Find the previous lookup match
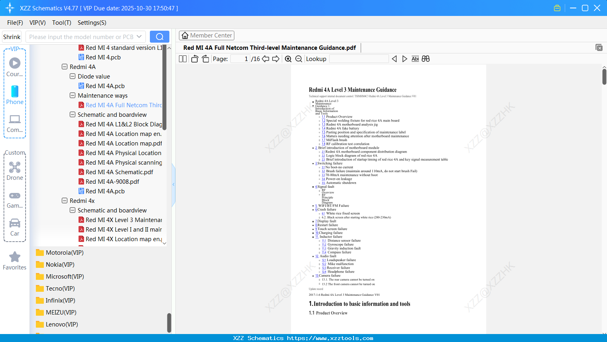Image resolution: width=607 pixels, height=342 pixels. (394, 59)
